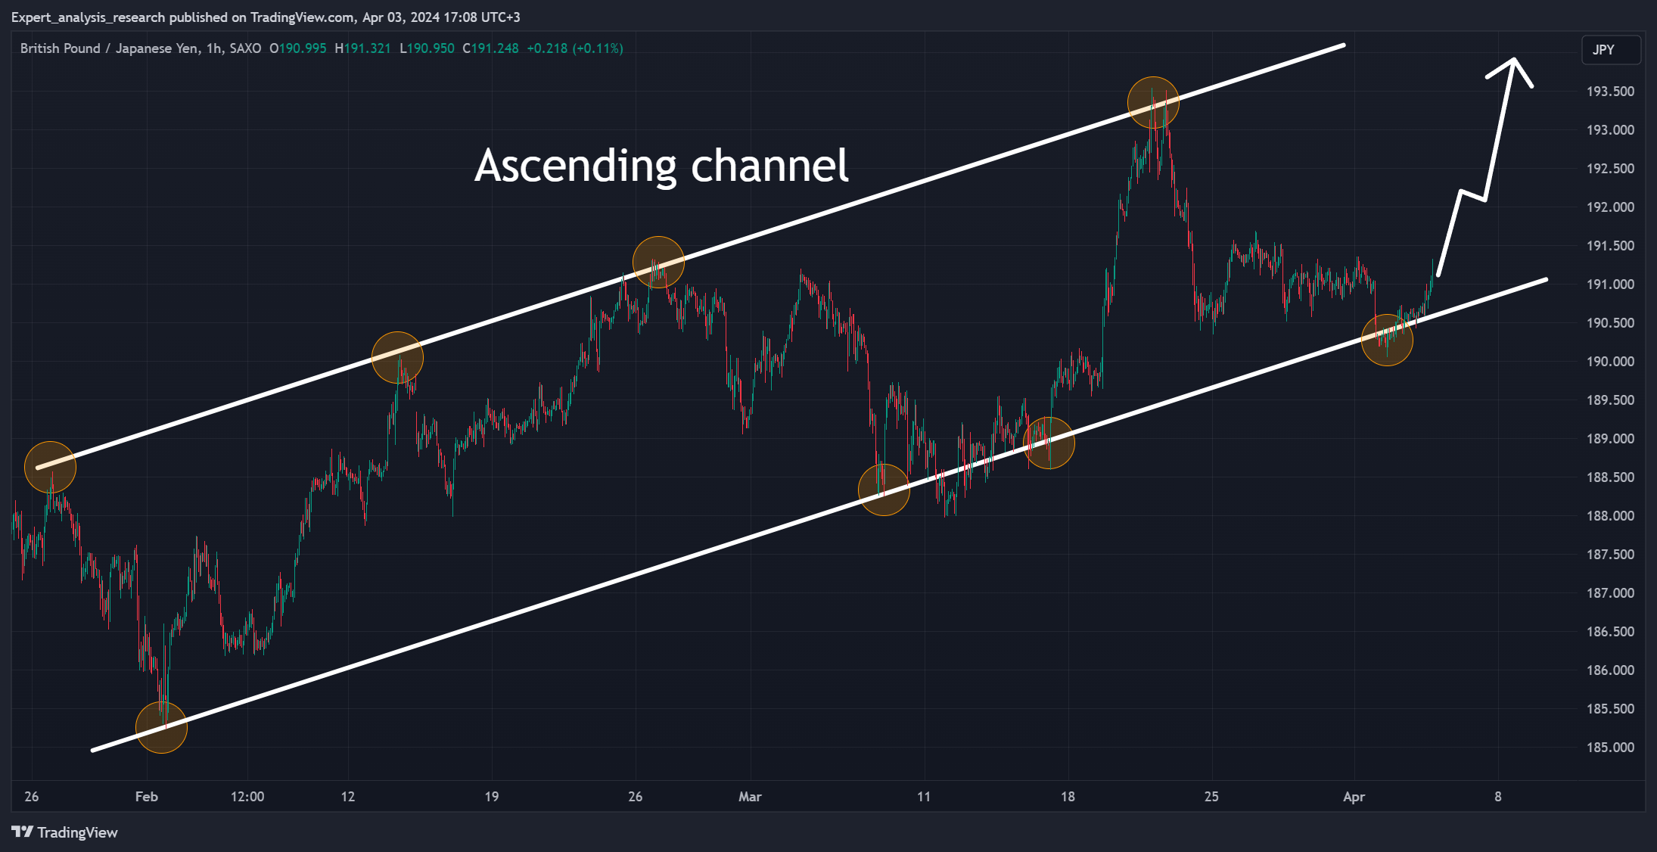Screen dimensions: 1657x852
Task: Click the 188.500 price label
Action: click(1610, 477)
